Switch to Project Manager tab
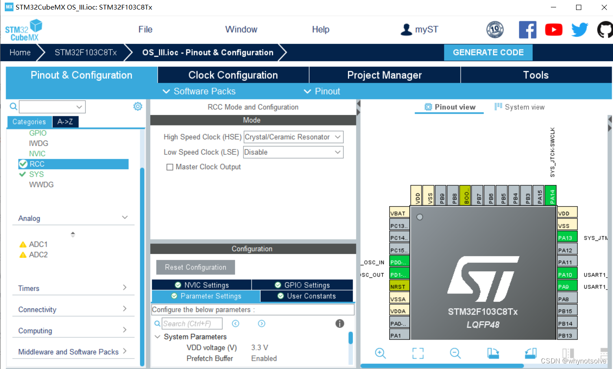Screen dimensions: 613x369 [x=384, y=75]
